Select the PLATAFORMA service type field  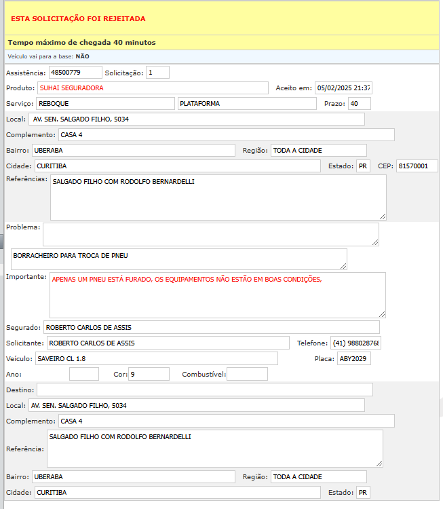pos(247,103)
